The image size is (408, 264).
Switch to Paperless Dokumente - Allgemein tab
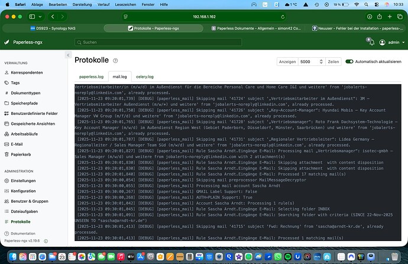coord(256,28)
